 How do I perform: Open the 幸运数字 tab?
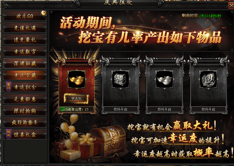(x=25, y=51)
